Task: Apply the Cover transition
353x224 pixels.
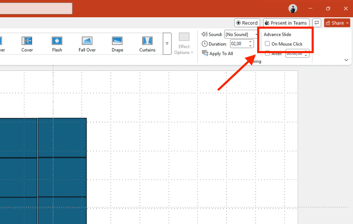Action: click(27, 44)
